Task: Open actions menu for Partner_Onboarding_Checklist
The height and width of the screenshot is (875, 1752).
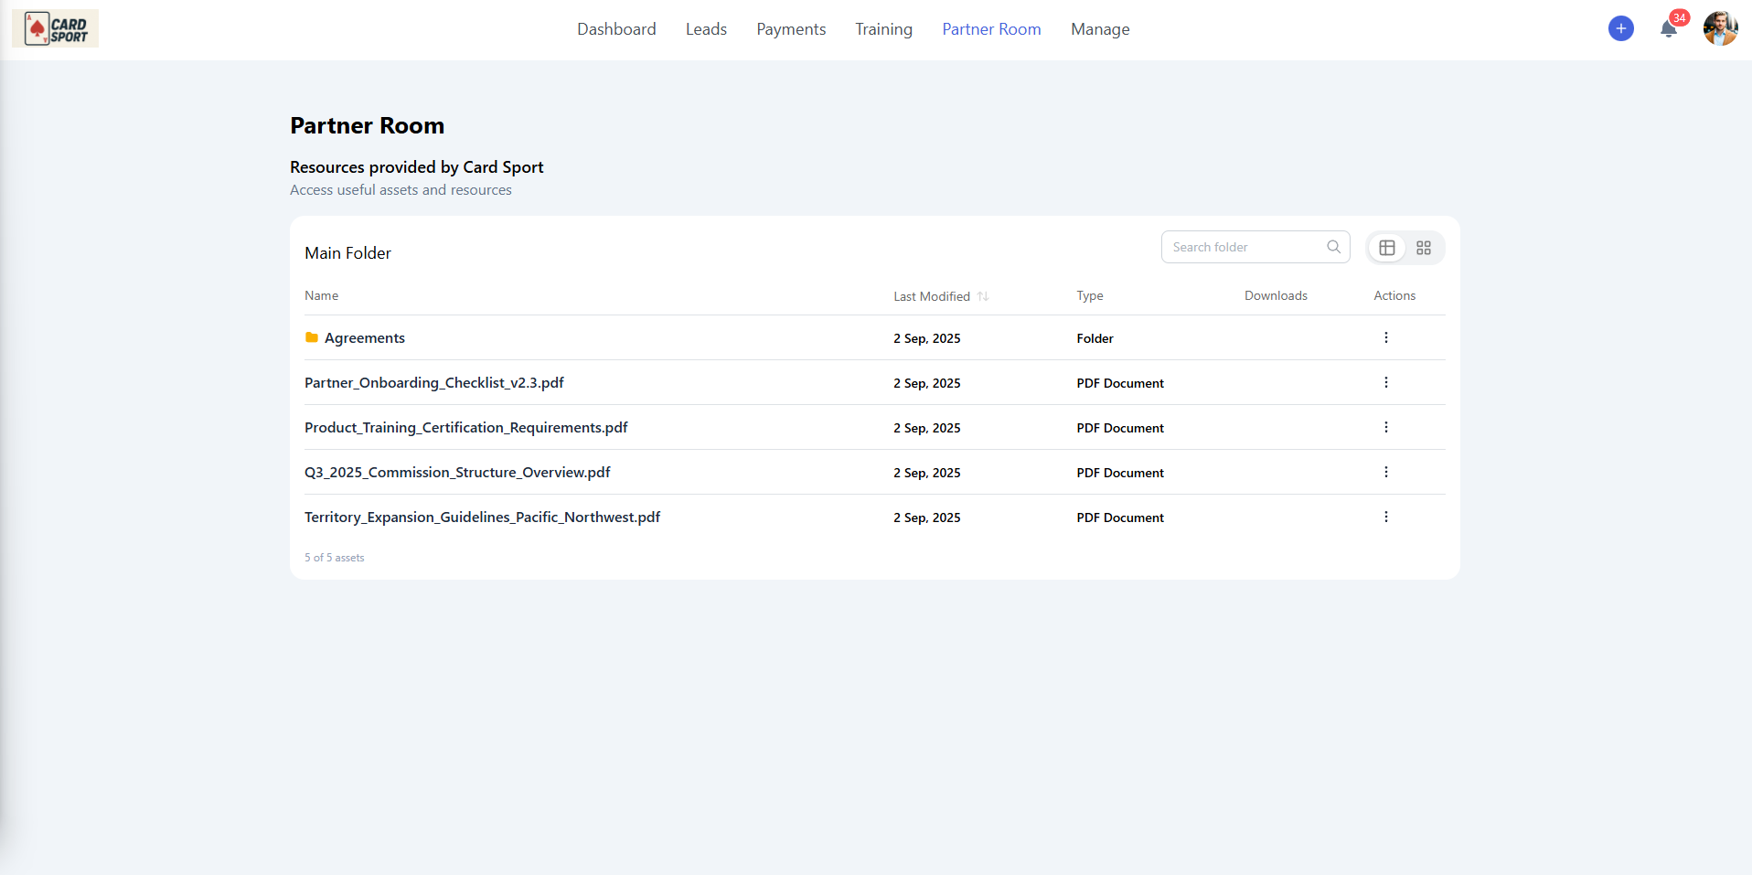Action: (1385, 382)
